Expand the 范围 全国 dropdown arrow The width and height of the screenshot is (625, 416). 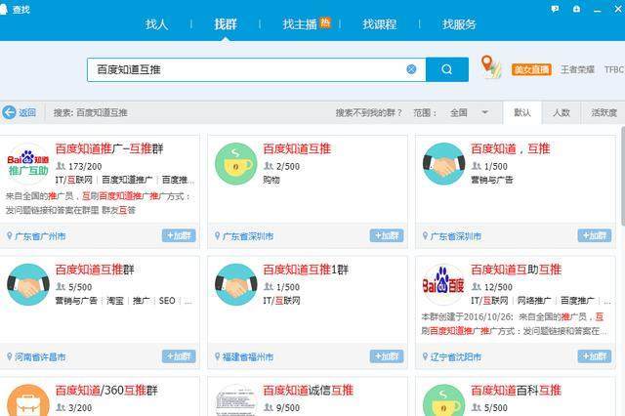click(x=485, y=112)
